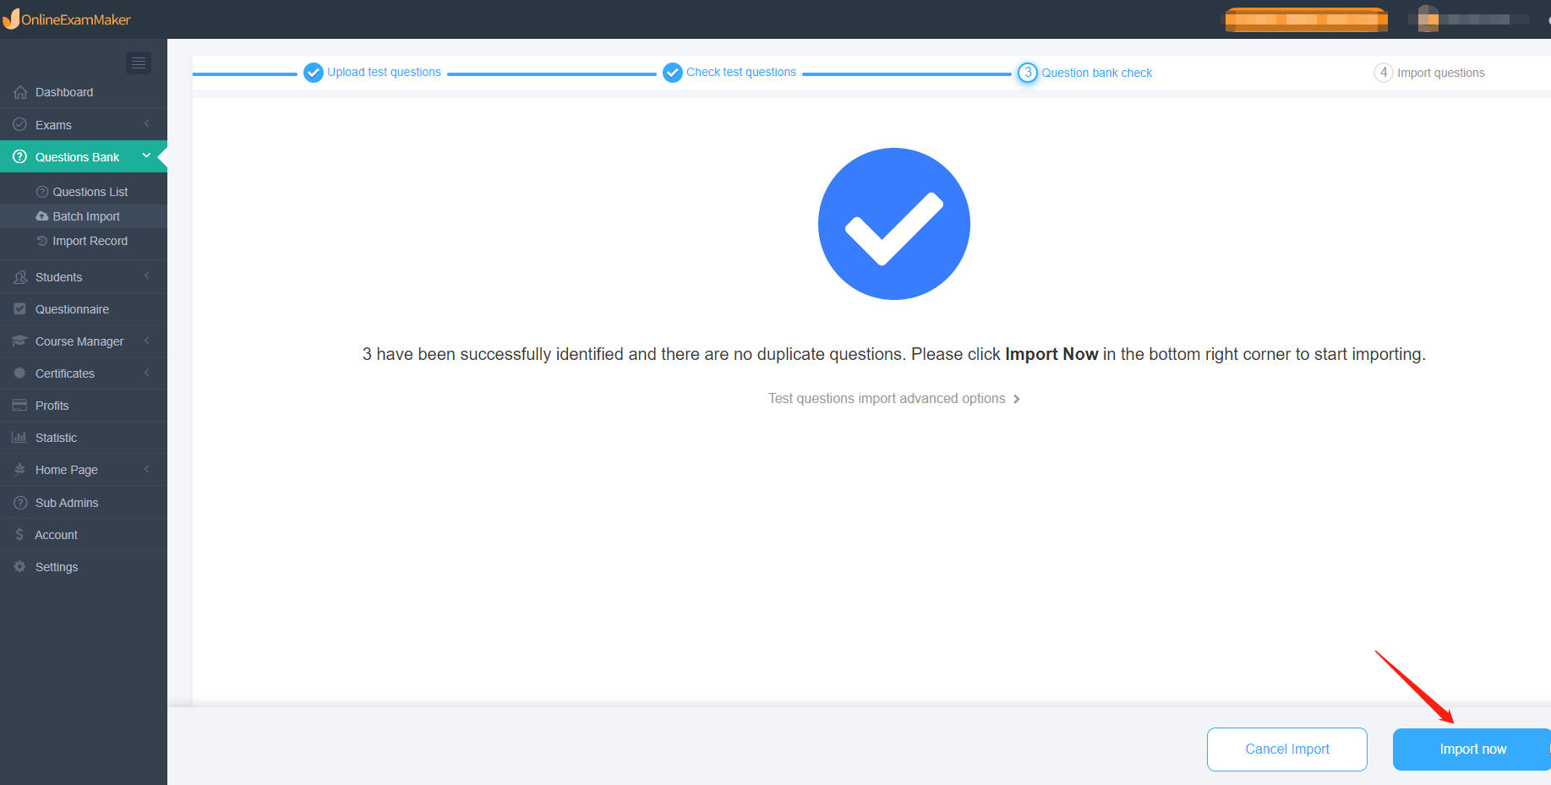Click step 3 circle for Question bank check
This screenshot has width=1551, height=785.
pyautogui.click(x=1028, y=73)
